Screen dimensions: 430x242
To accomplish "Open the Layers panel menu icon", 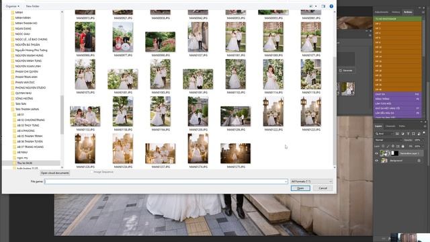I will click(x=425, y=126).
